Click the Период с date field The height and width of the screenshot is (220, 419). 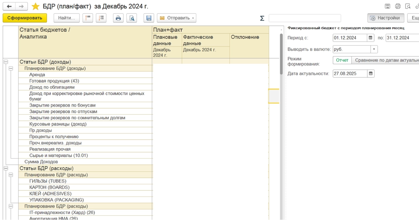[350, 38]
